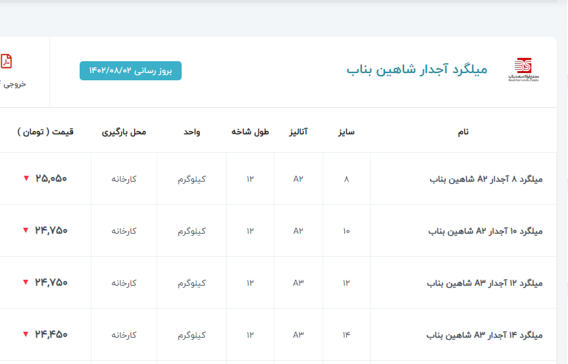Click the سایز column header
The width and height of the screenshot is (568, 364).
point(346,132)
